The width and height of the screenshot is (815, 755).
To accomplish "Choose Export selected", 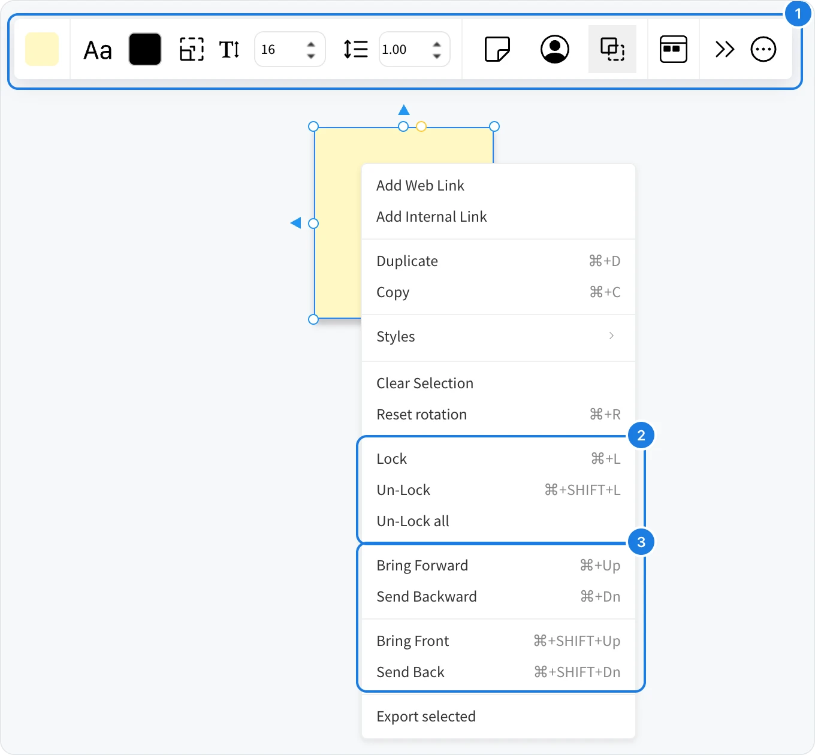I will click(499, 717).
